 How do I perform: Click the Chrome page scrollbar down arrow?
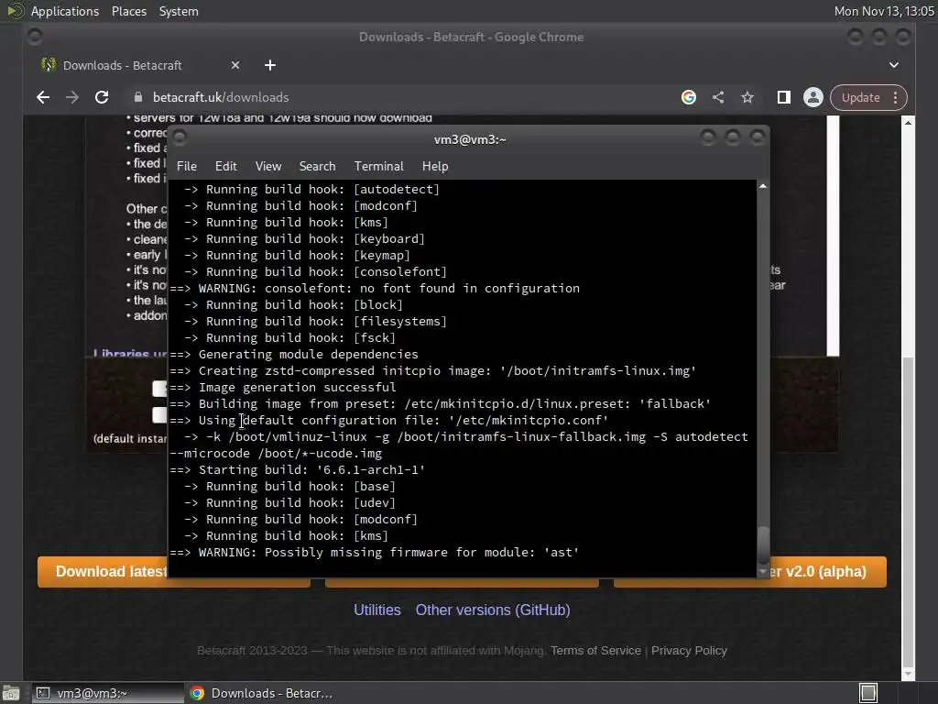click(908, 674)
